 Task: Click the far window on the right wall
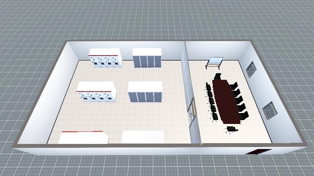pos(251,70)
